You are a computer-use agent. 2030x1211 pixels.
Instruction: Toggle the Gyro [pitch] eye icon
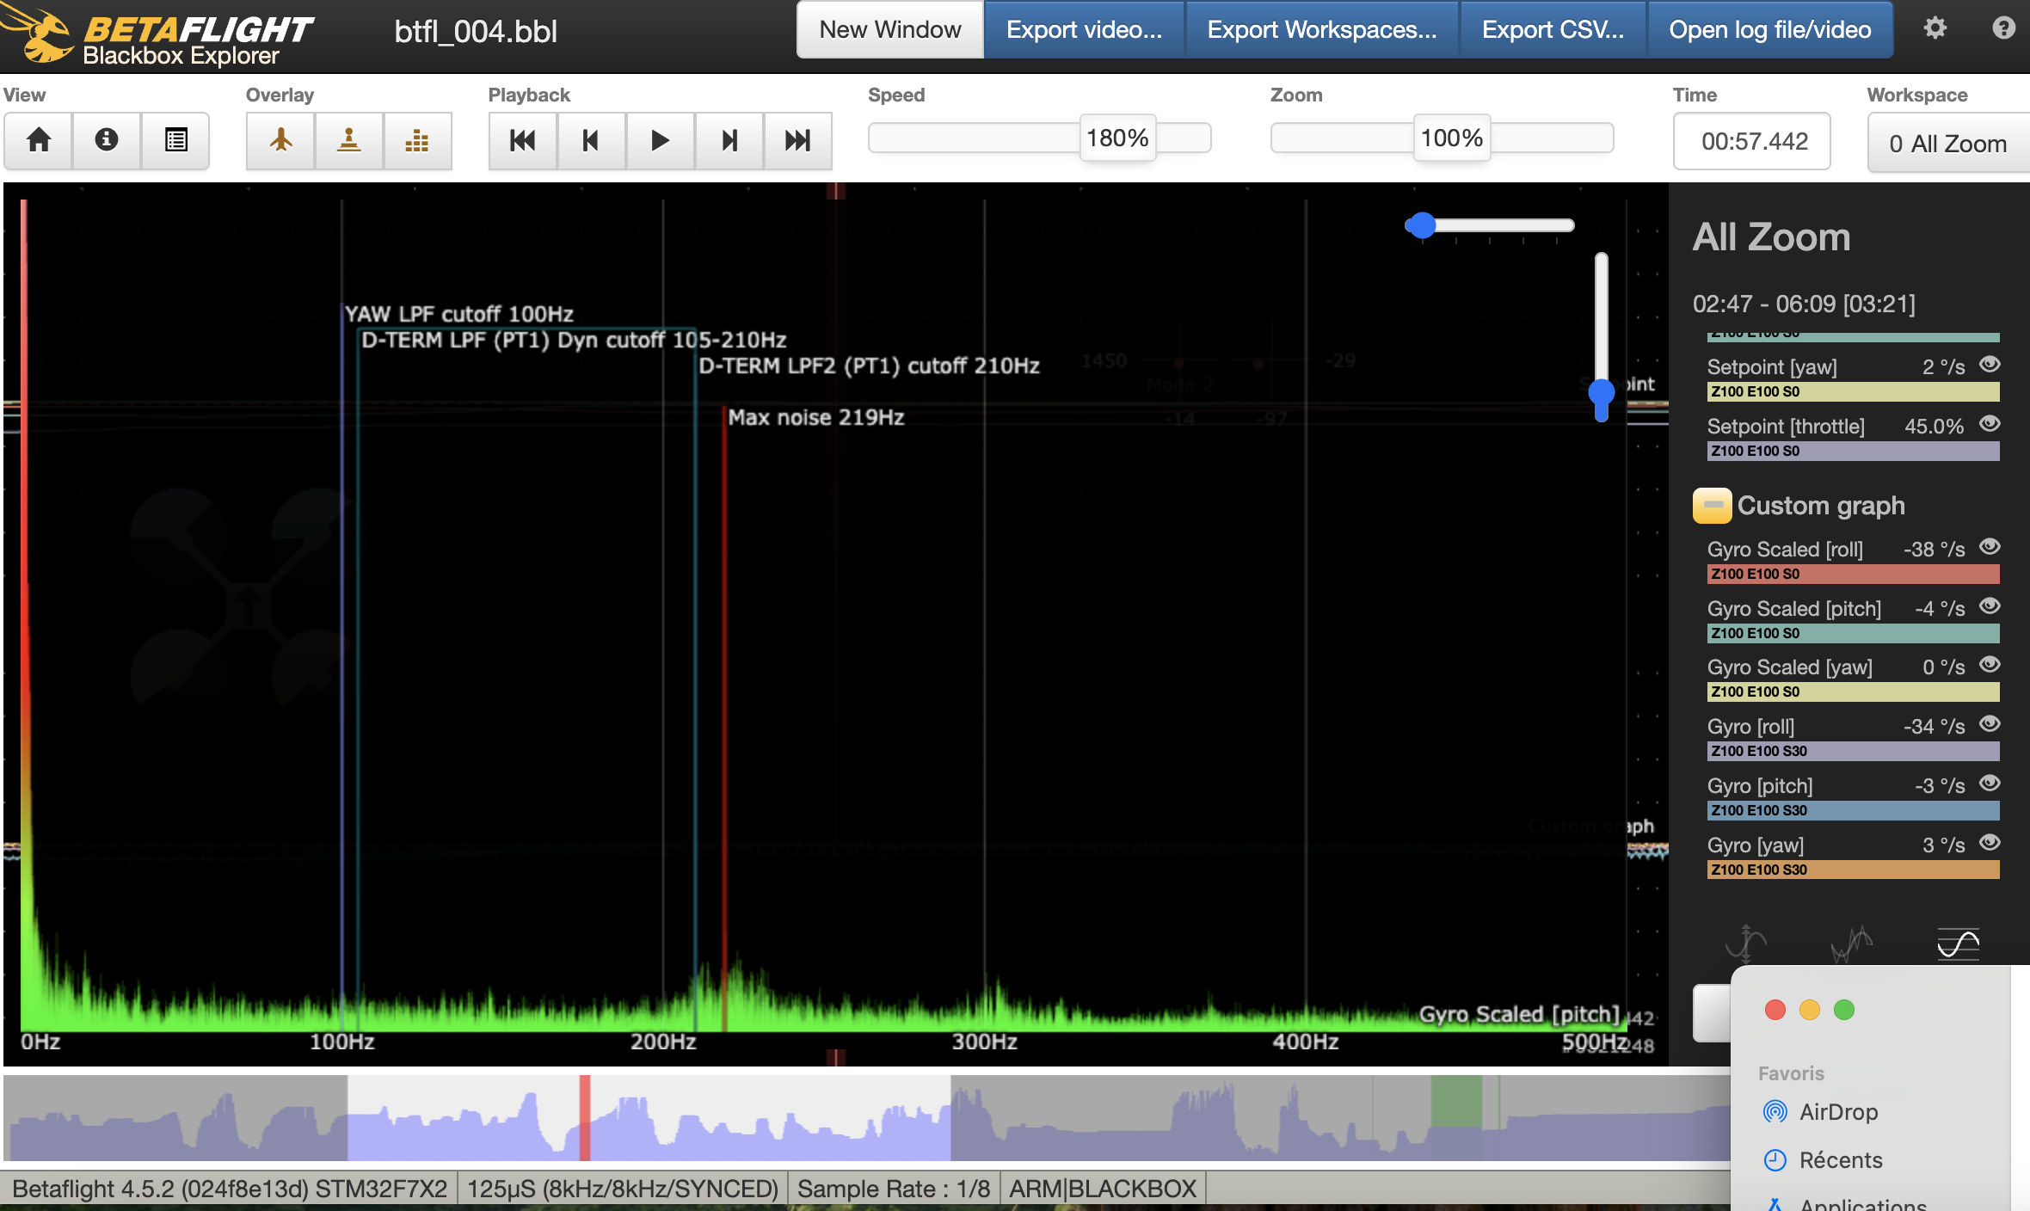coord(1990,784)
